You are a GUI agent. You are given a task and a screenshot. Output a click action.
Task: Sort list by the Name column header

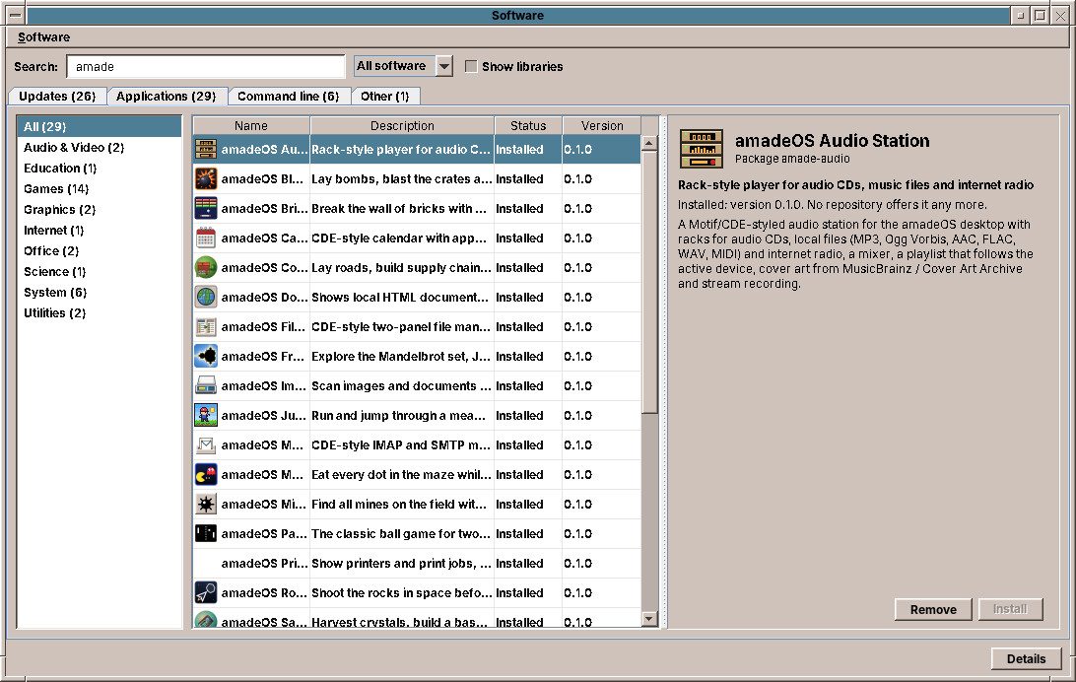pyautogui.click(x=251, y=125)
